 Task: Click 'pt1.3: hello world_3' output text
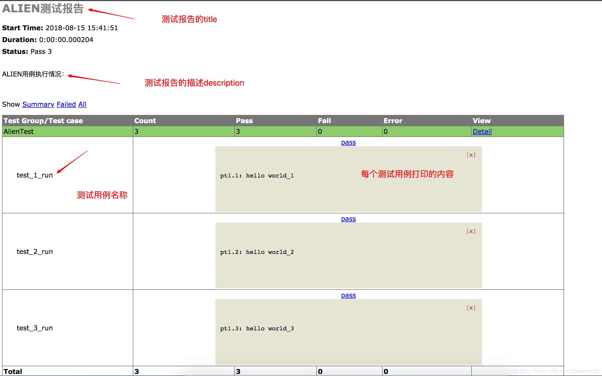[257, 329]
